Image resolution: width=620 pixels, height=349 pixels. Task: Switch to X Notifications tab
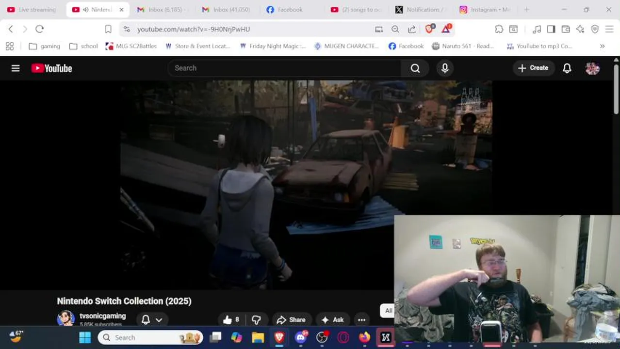click(x=421, y=10)
